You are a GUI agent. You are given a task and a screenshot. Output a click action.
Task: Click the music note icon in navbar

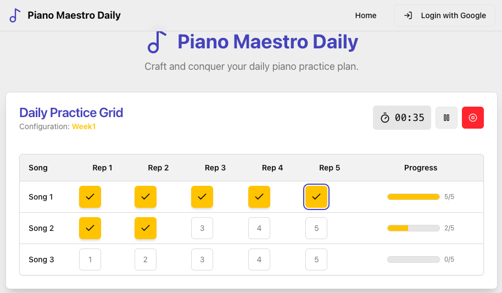click(15, 15)
